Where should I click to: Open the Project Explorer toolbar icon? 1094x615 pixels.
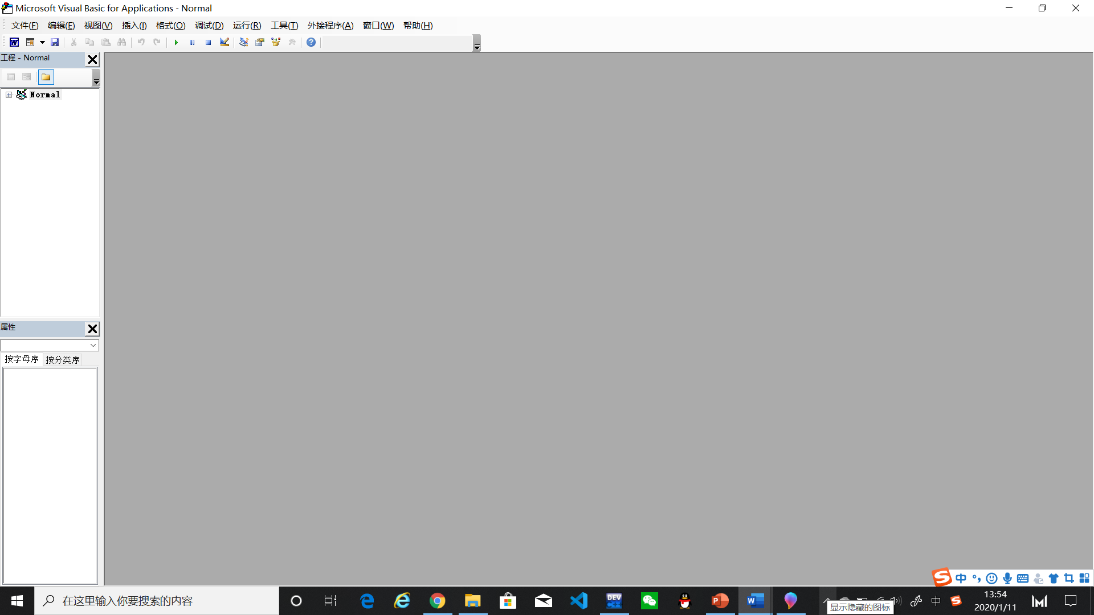[243, 42]
